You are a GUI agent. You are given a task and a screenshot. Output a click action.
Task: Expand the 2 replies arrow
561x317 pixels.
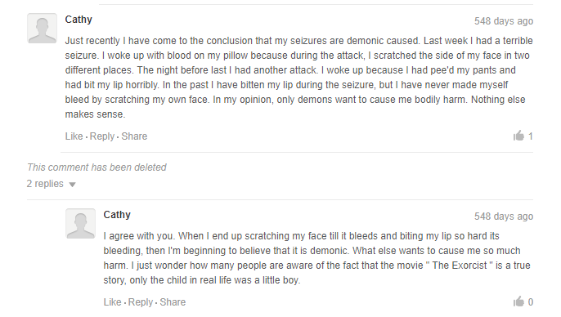[72, 185]
